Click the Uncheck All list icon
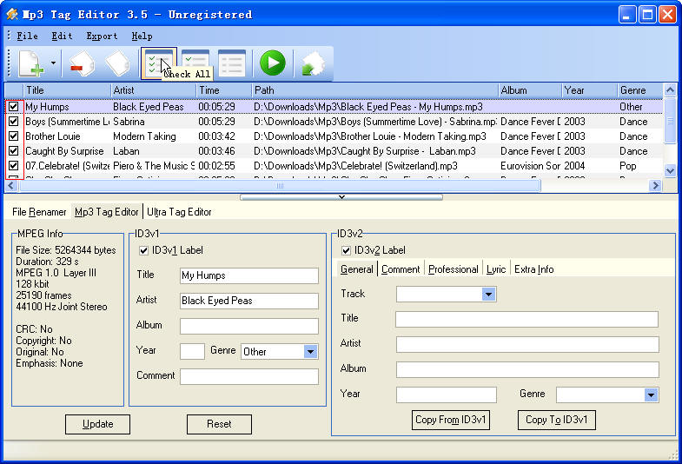 click(x=232, y=63)
